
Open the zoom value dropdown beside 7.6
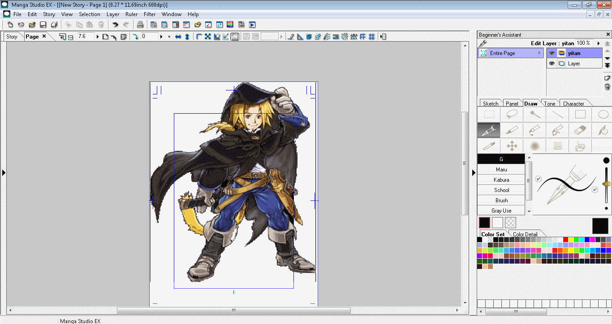pyautogui.click(x=97, y=36)
